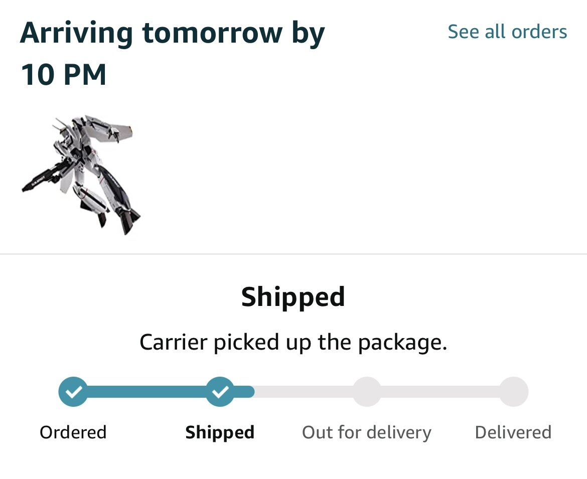Click teal progress bar between Ordered and Shipped
The image size is (587, 479).
(x=146, y=391)
